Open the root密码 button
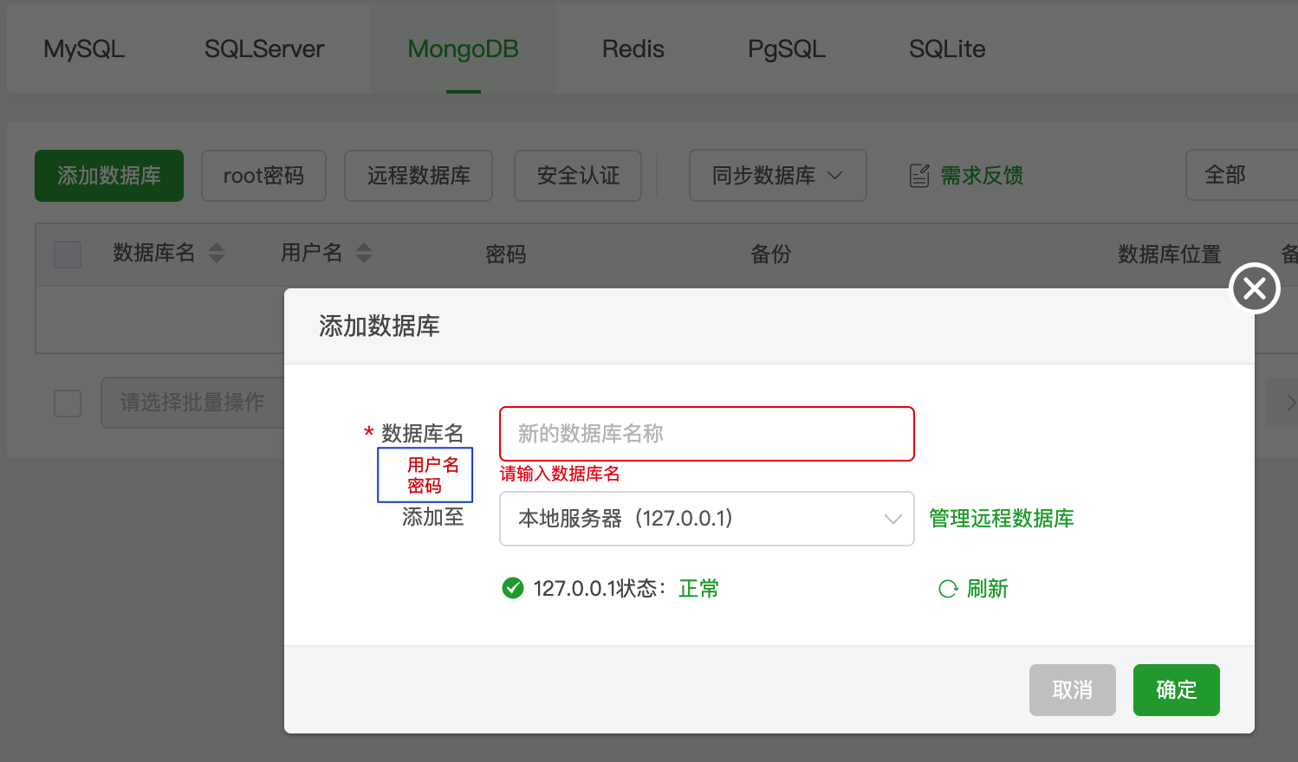Viewport: 1298px width, 762px height. click(264, 176)
